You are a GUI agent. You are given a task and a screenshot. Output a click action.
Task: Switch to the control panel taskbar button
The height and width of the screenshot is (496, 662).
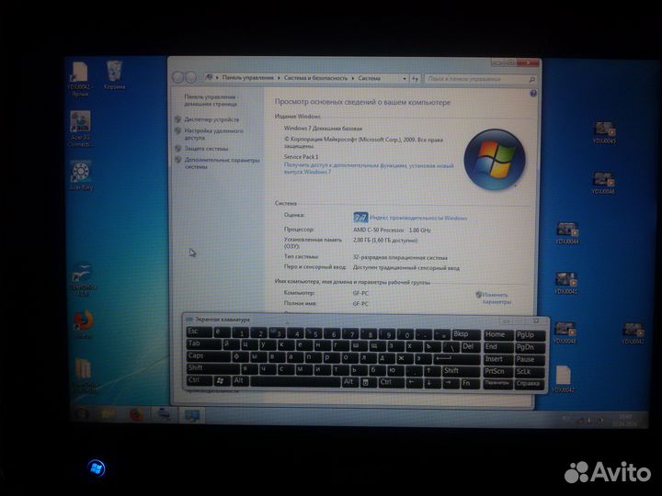192,415
